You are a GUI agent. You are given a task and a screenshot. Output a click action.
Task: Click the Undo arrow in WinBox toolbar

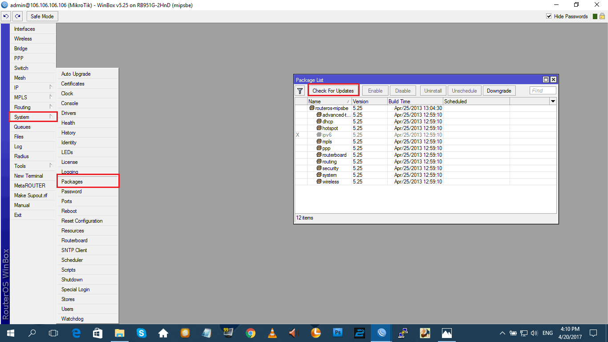[6, 16]
